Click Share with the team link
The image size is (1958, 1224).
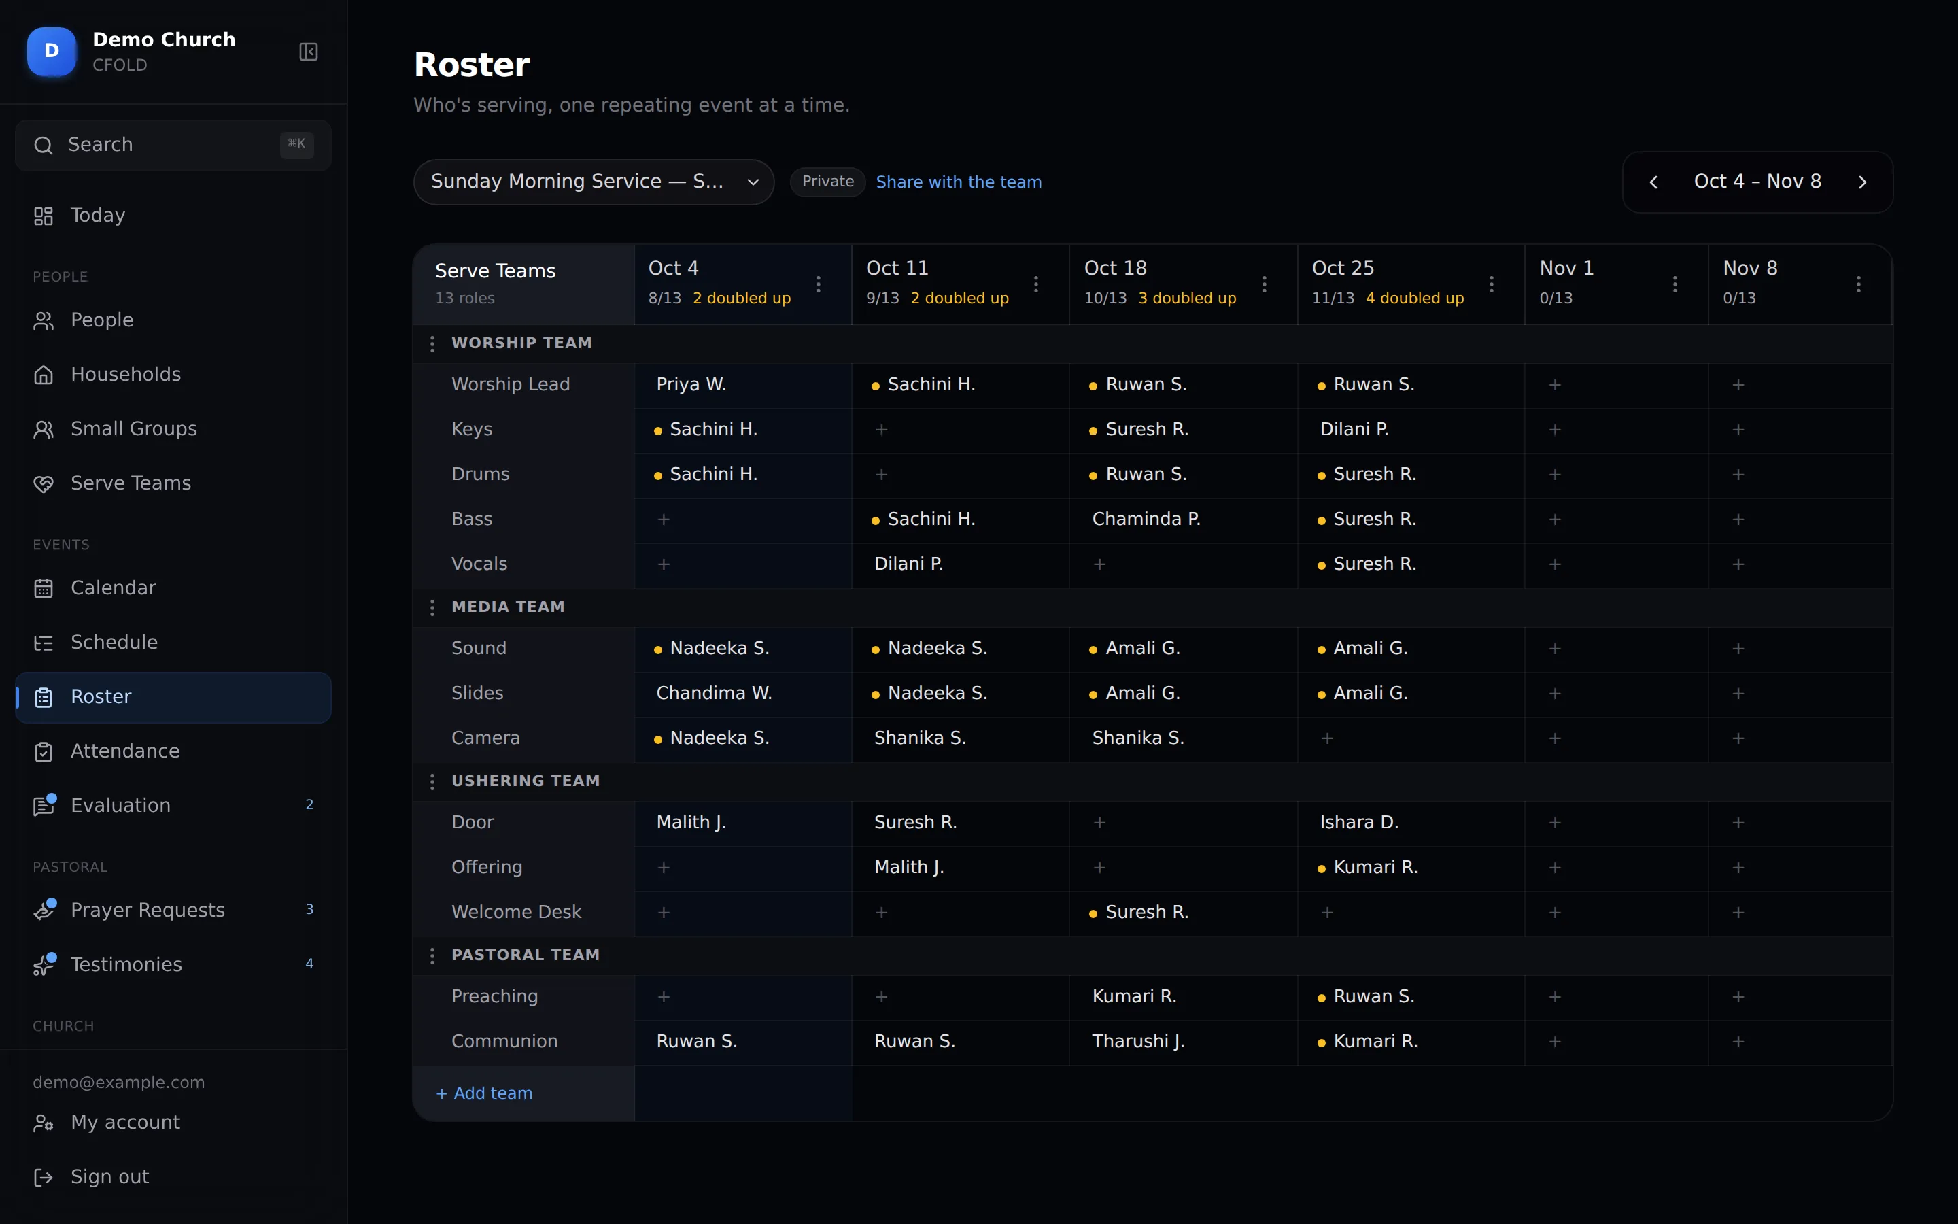click(x=959, y=182)
